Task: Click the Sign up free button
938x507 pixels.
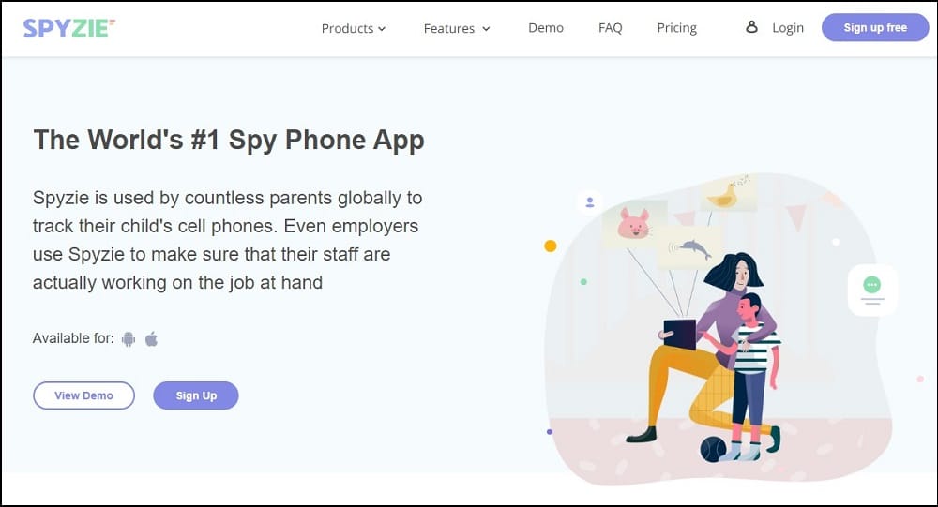Action: [x=875, y=27]
